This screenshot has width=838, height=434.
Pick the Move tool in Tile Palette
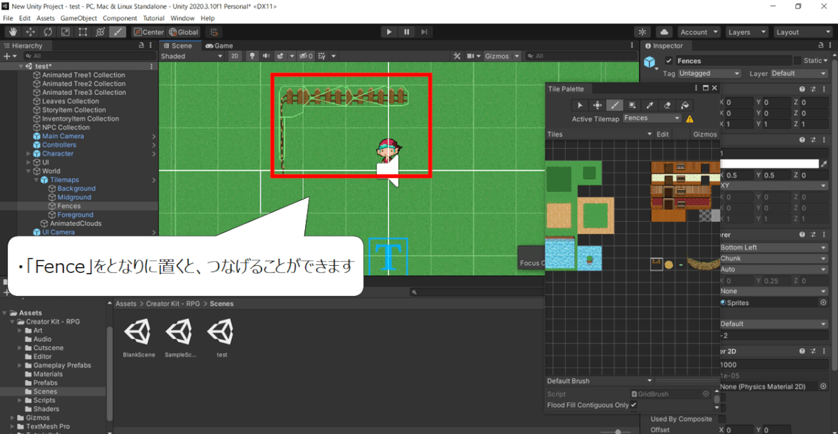(x=597, y=105)
